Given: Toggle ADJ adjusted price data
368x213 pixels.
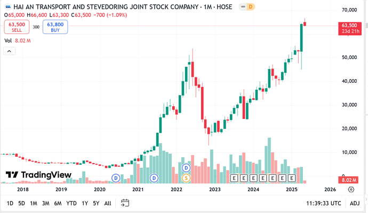Looking at the screenshot, I should tap(355, 203).
